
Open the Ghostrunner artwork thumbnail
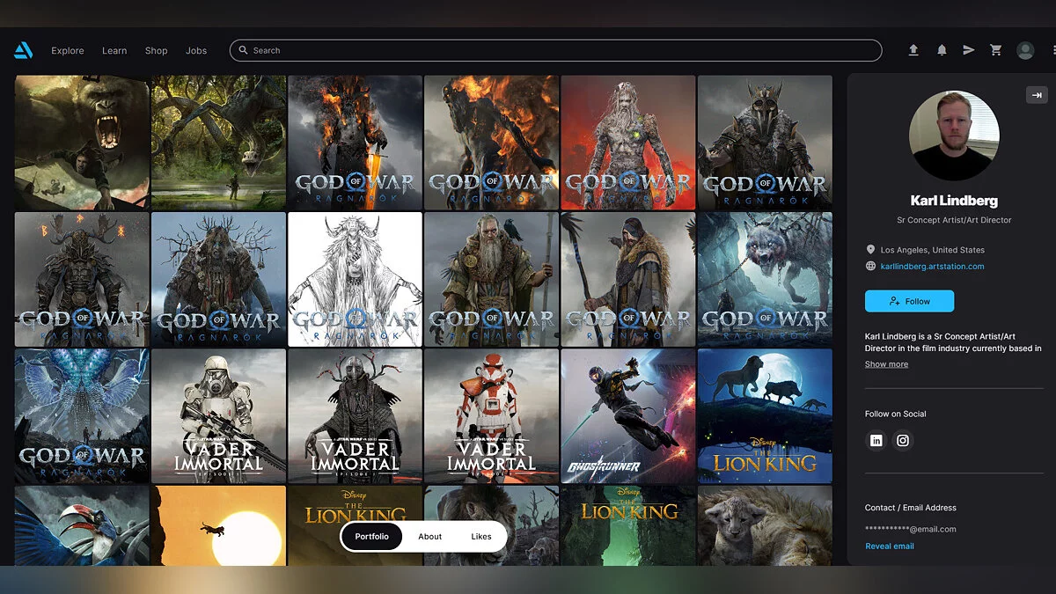coord(627,415)
